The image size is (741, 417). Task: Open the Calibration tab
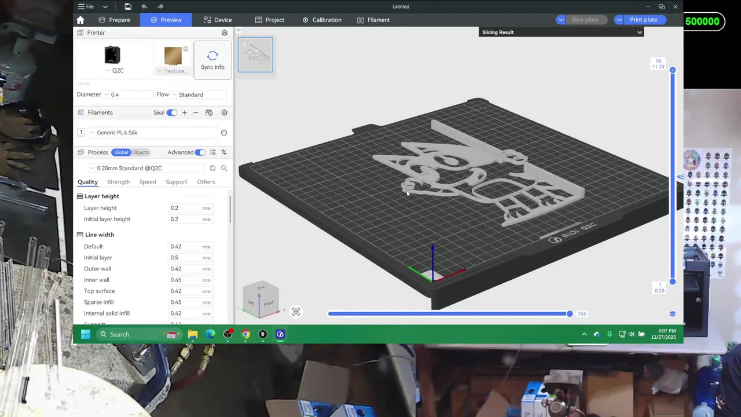322,20
